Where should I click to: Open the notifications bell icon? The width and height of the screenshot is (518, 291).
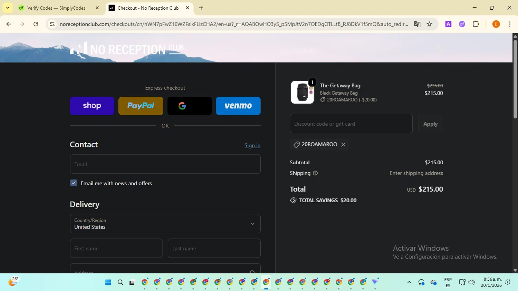click(508, 282)
